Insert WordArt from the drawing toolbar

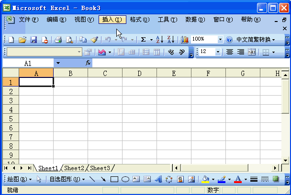(x=147, y=179)
